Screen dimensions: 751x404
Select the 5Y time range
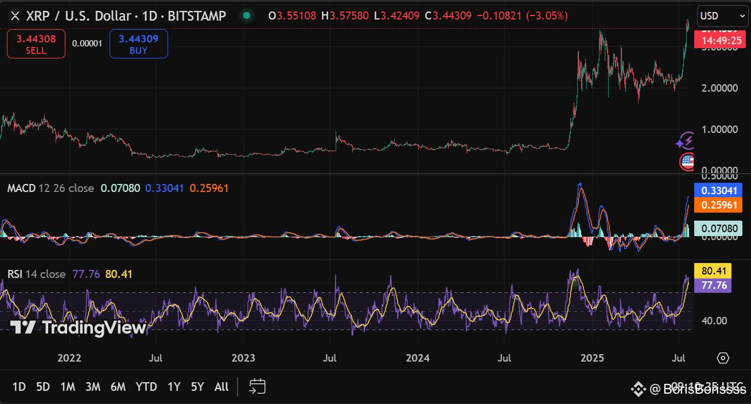(197, 387)
